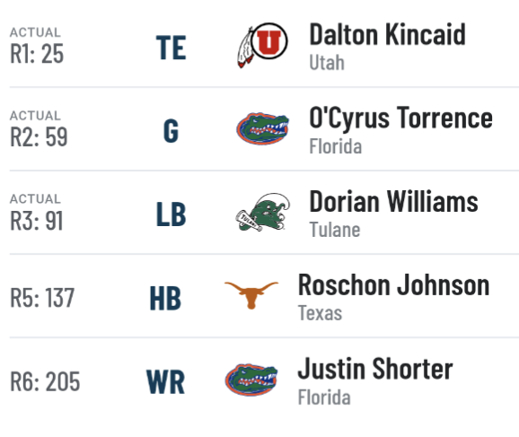This screenshot has width=519, height=437.
Task: Select the R5: 137 pick number
Action: point(42,298)
